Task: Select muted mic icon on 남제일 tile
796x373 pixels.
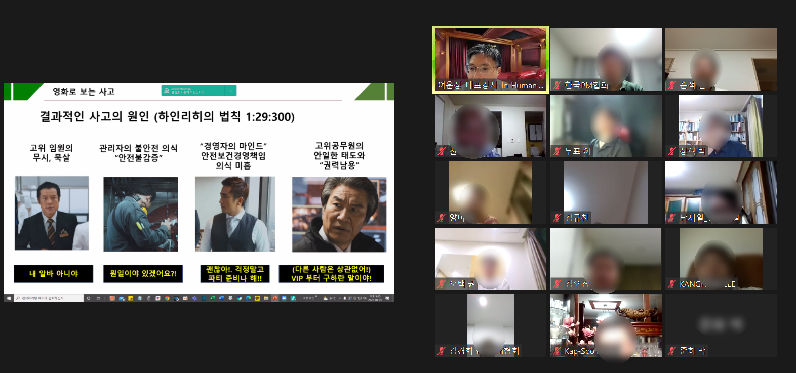Action: [672, 218]
